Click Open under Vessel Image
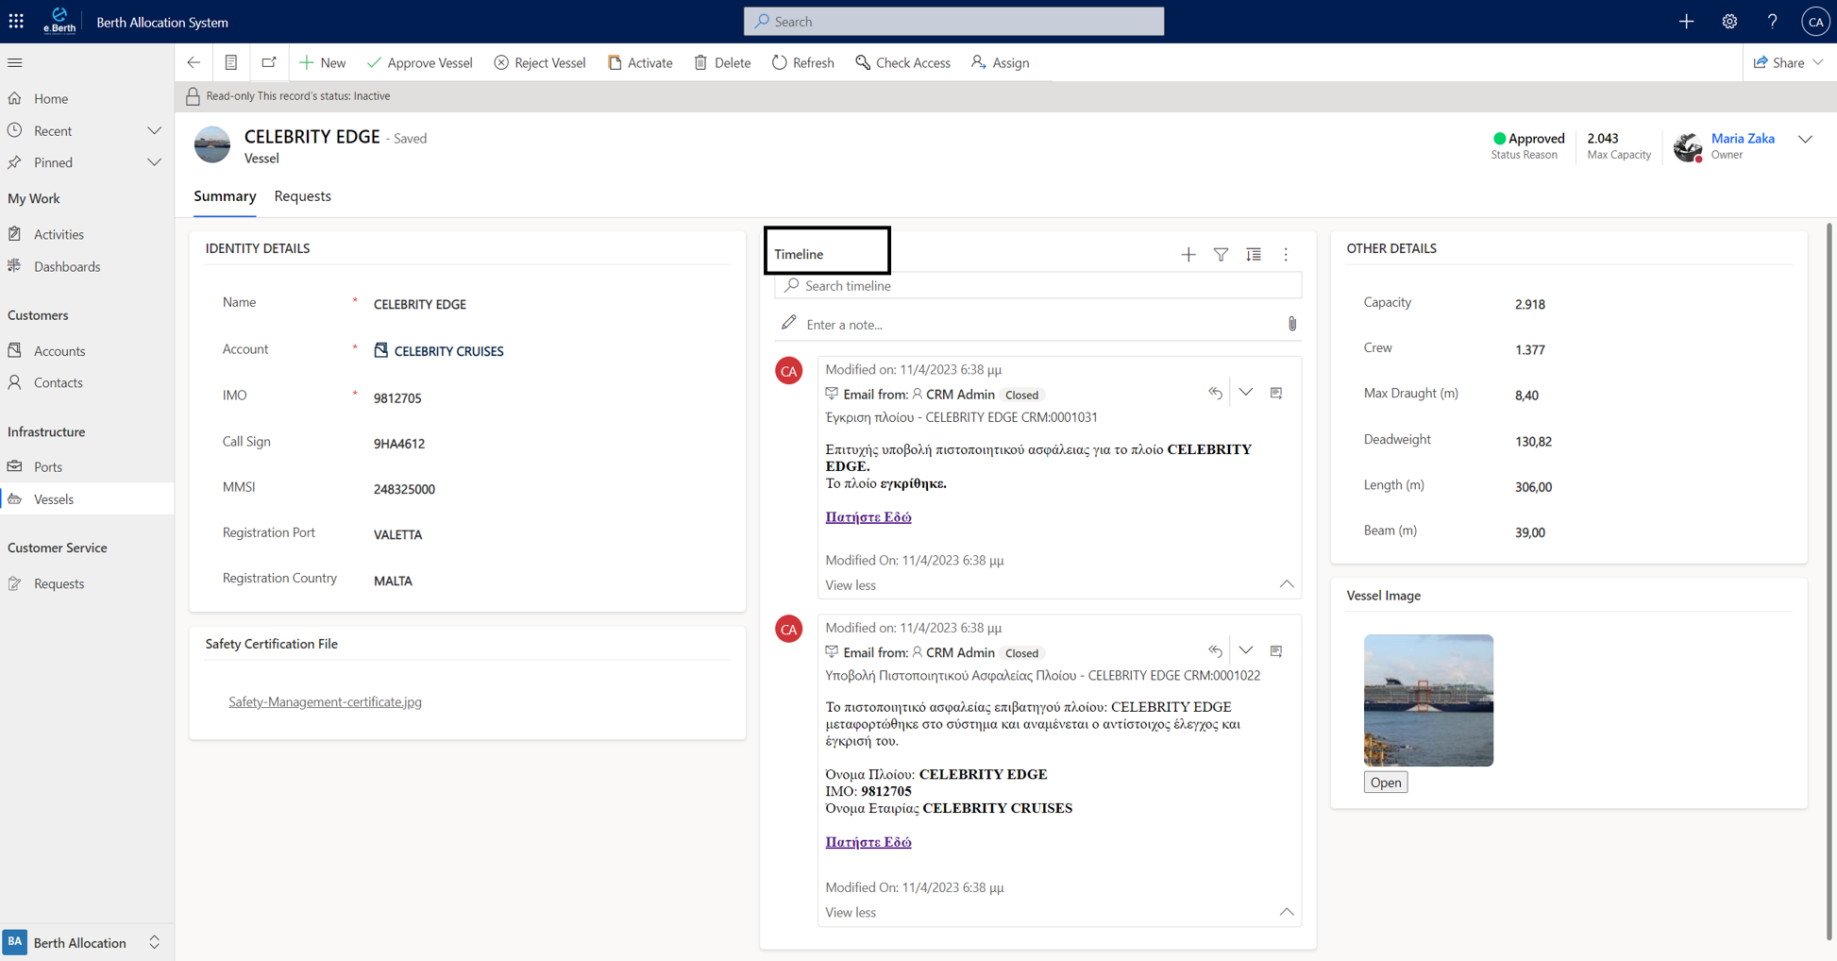Screen dimensions: 1837x961 (1385, 782)
